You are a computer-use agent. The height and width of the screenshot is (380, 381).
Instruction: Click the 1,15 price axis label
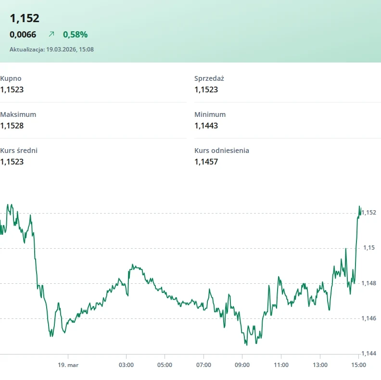[x=368, y=248]
